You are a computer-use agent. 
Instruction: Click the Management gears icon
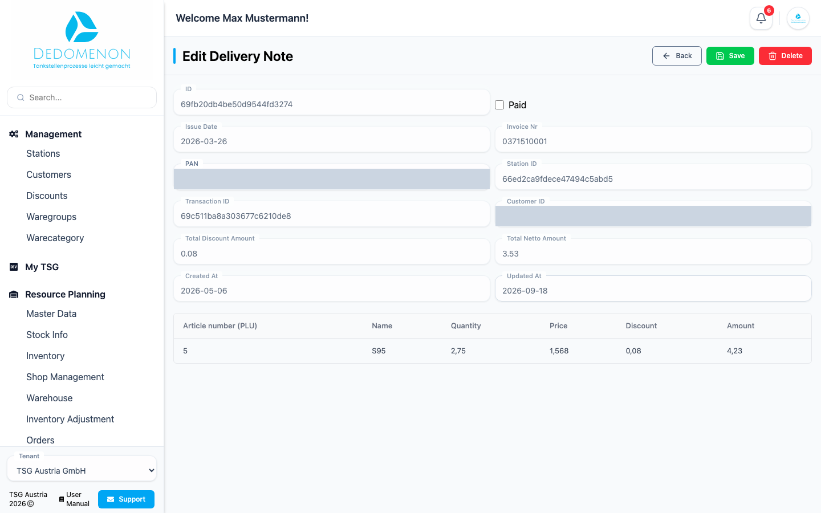coord(14,134)
